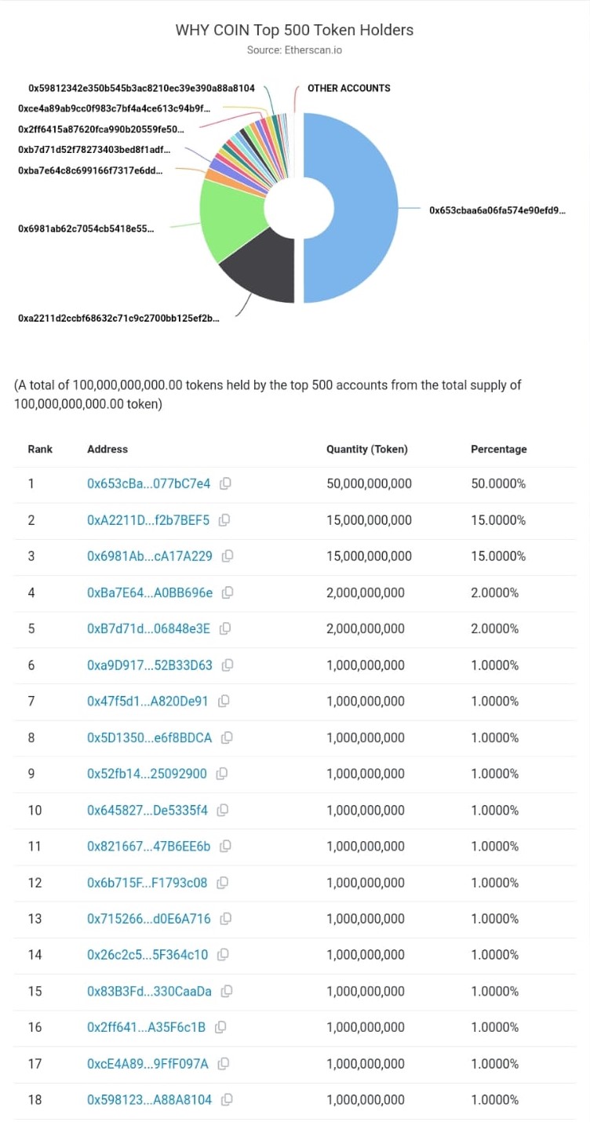Open holder address 0xB7d71d...06848e3E
Screen dimensions: 590x1122
[x=148, y=628]
